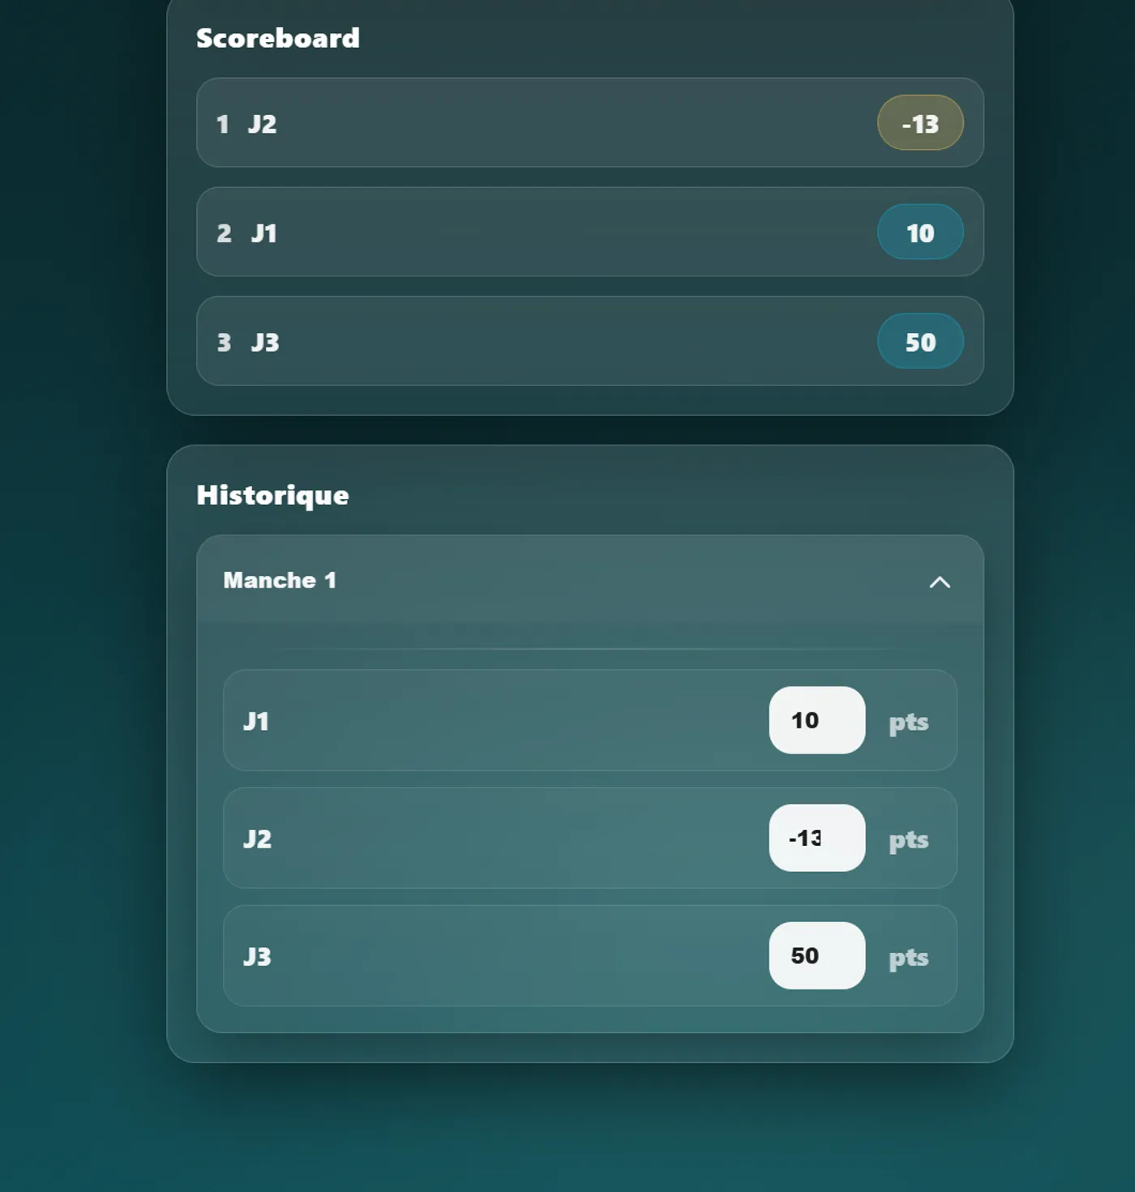Click the -13 score badge next to J2
This screenshot has height=1192, width=1135.
pyautogui.click(x=919, y=124)
